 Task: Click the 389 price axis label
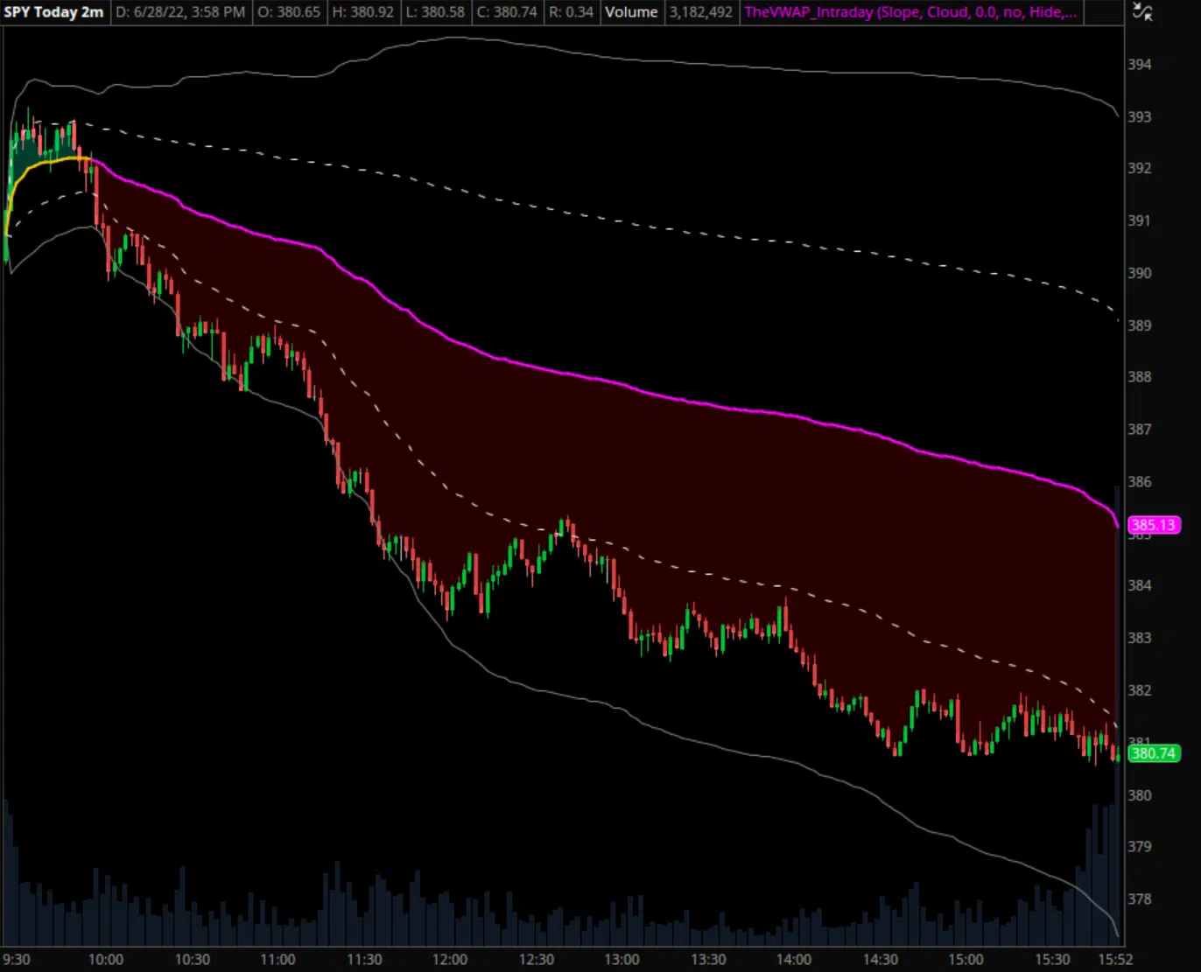click(x=1140, y=325)
